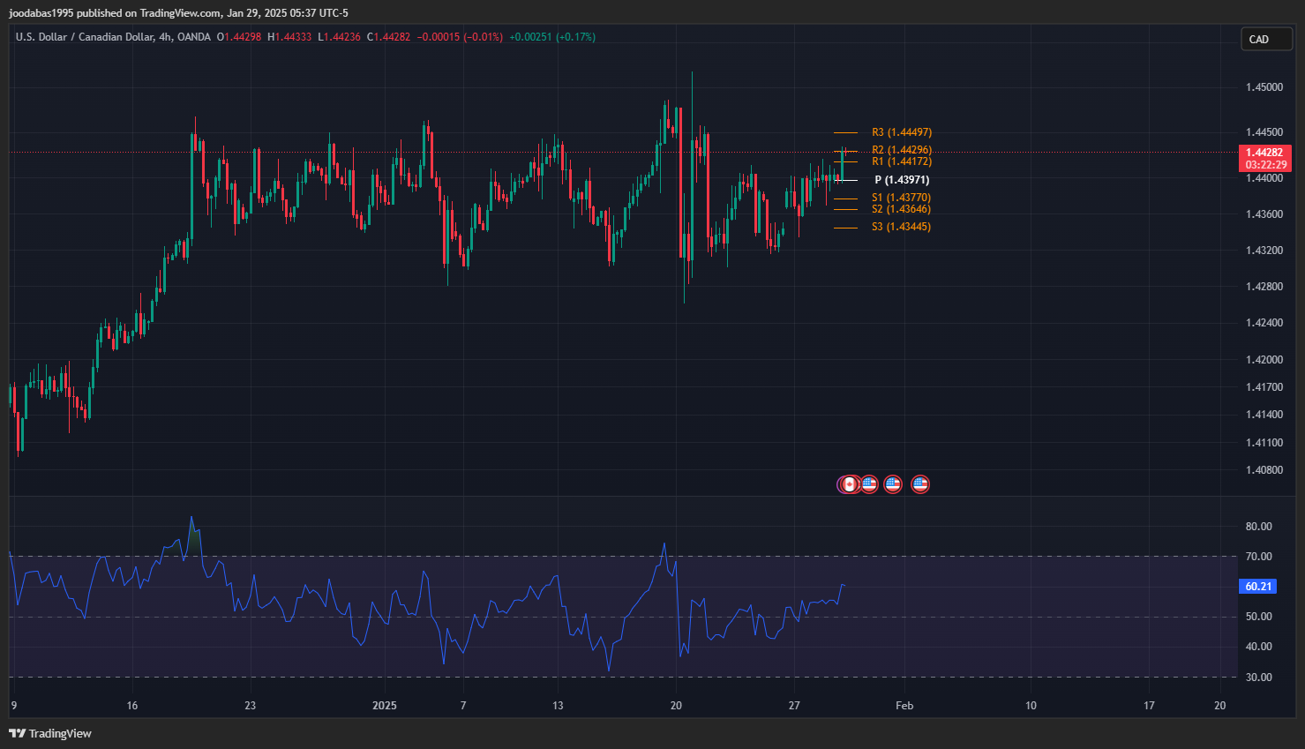
Task: Click the S3 (1.43445) support label
Action: pos(901,227)
